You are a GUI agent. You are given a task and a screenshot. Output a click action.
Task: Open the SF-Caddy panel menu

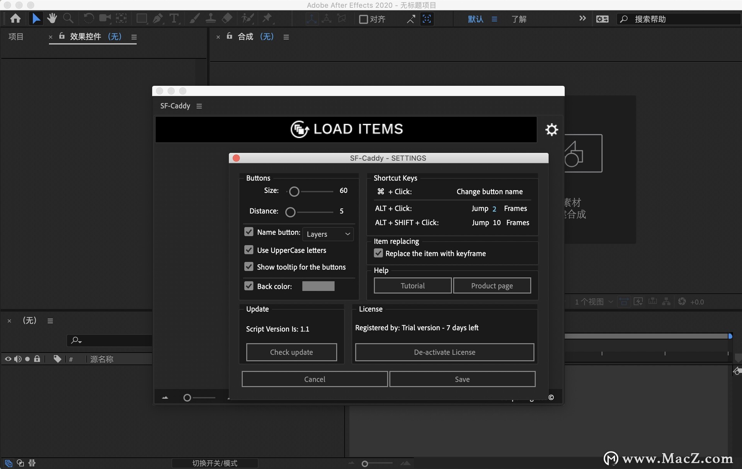pyautogui.click(x=199, y=106)
